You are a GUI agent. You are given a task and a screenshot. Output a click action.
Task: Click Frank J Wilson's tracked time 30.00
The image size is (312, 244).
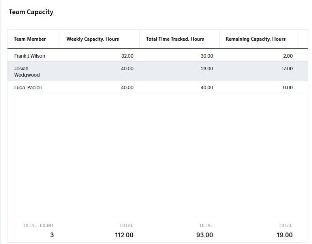207,56
